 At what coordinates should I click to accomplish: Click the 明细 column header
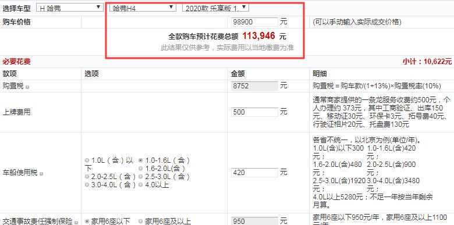point(320,73)
